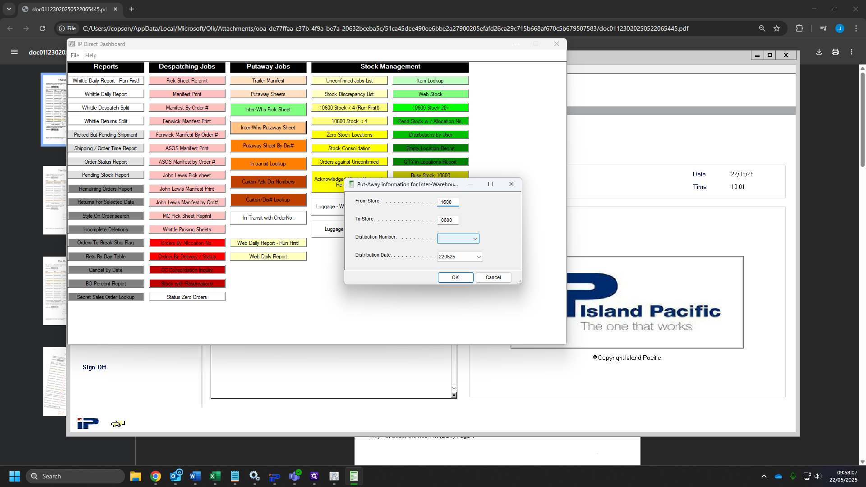Reload the browser page

click(42, 28)
